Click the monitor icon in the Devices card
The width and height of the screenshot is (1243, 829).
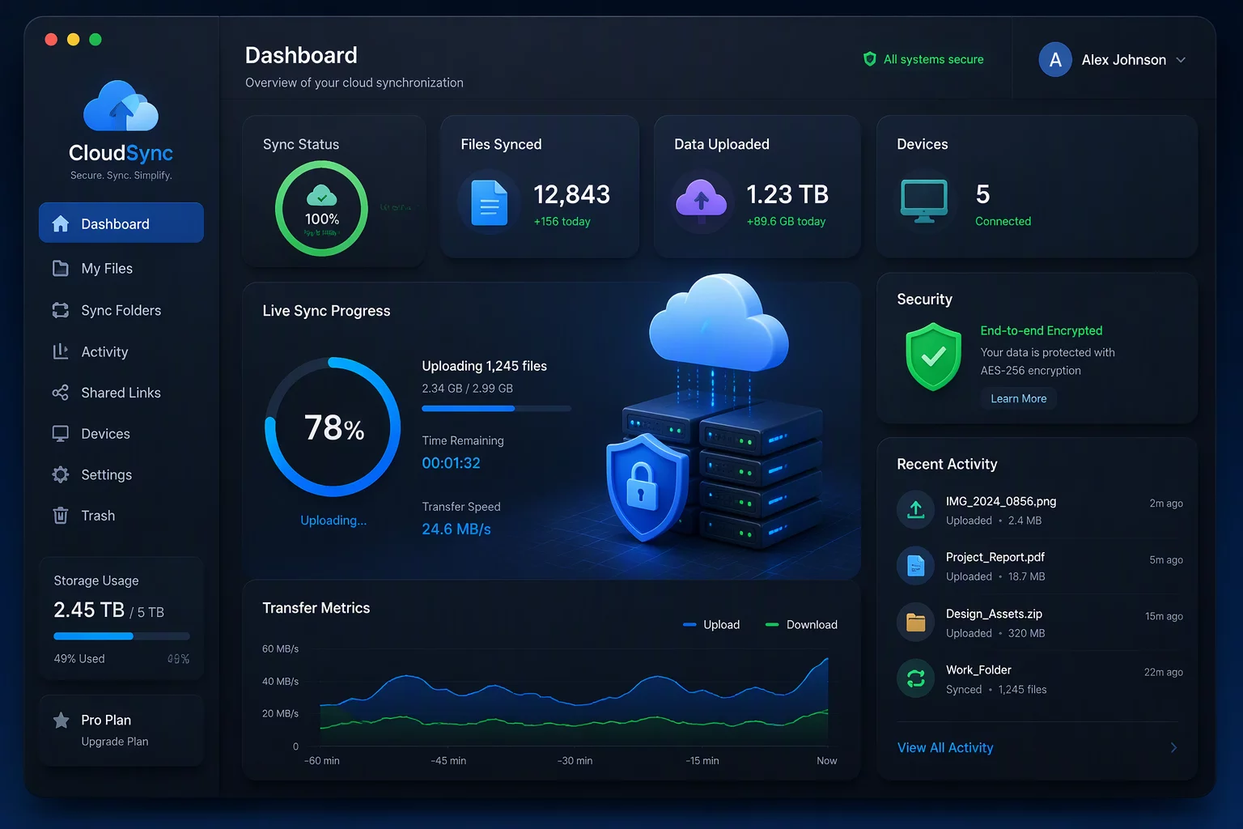coord(924,201)
